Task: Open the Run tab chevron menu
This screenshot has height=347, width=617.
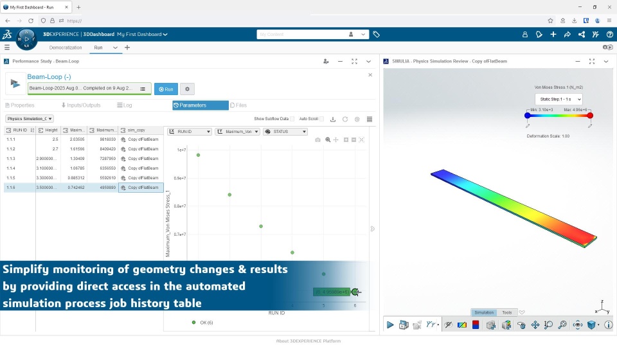Action: click(115, 48)
